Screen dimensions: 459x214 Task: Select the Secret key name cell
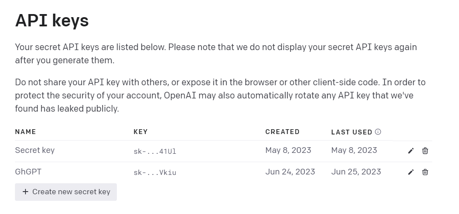35,150
